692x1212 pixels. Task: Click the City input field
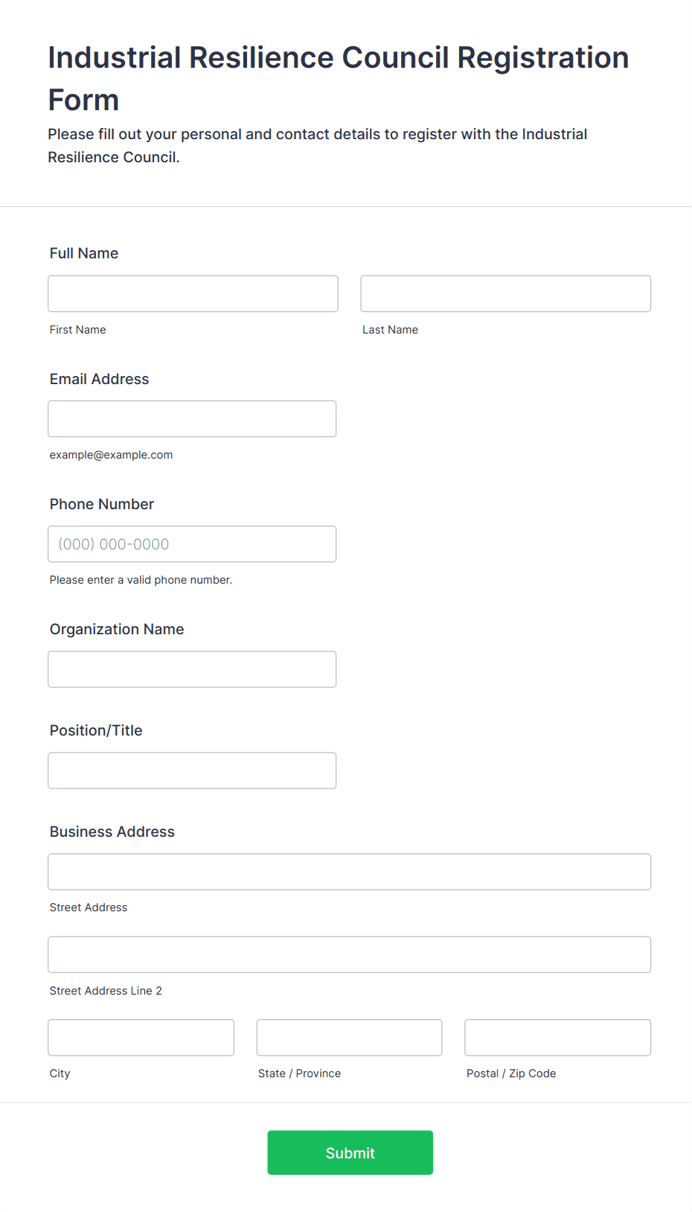click(141, 1037)
